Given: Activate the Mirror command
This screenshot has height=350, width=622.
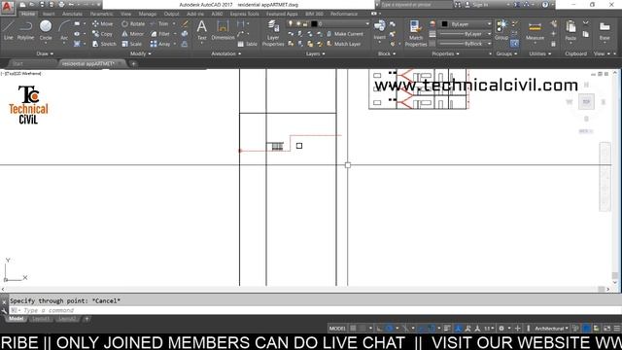Looking at the screenshot, I should (132, 34).
